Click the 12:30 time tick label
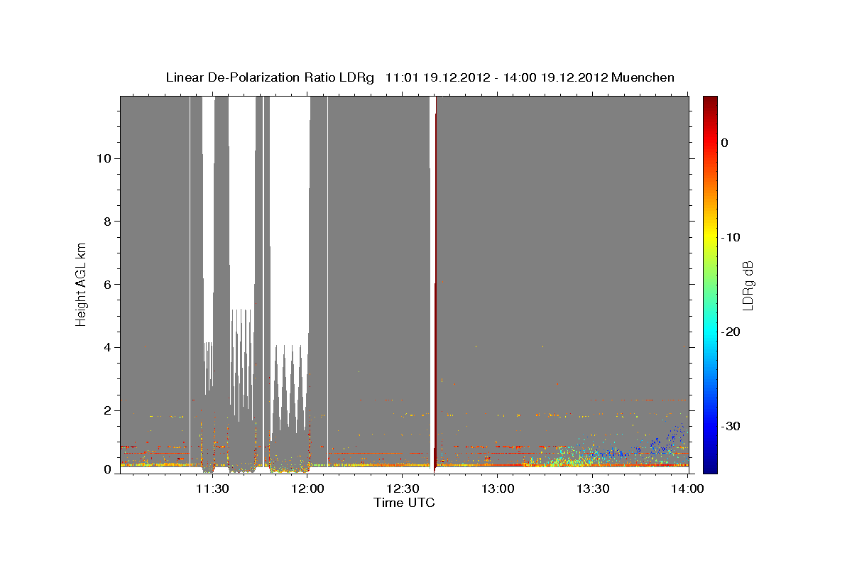 (x=403, y=488)
